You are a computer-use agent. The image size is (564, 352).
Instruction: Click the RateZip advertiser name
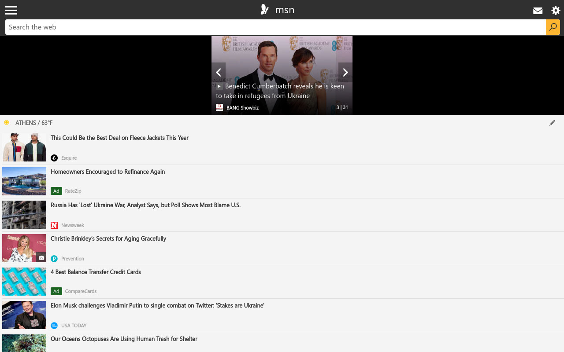pos(73,191)
